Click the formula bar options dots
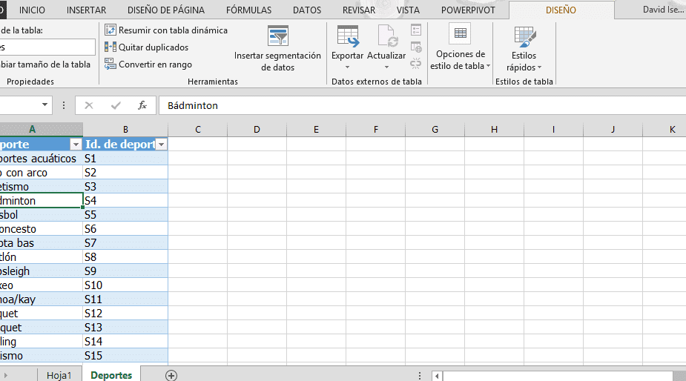686x381 pixels. point(64,105)
